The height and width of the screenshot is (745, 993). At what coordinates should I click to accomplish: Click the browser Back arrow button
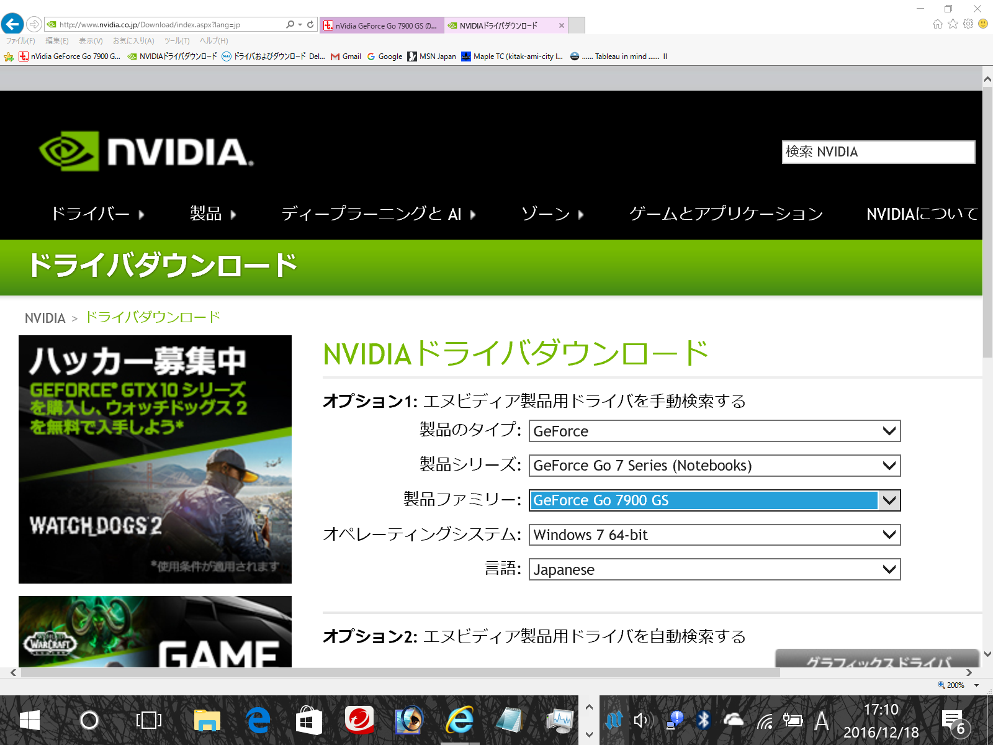pyautogui.click(x=12, y=24)
